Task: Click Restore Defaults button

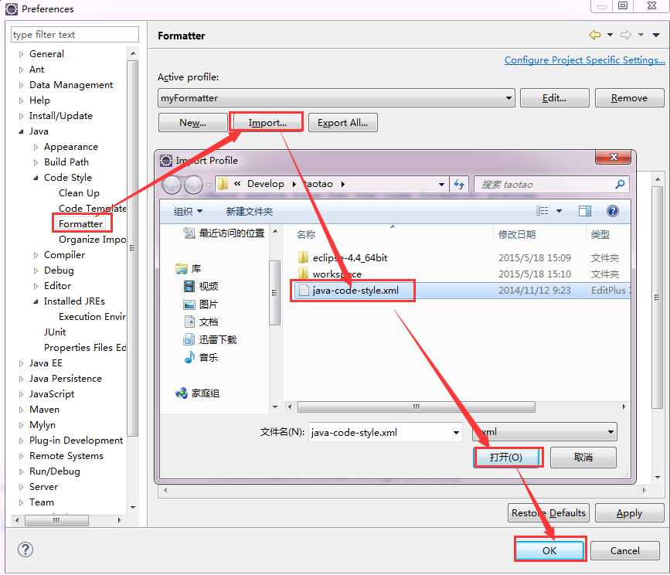Action: 548,512
